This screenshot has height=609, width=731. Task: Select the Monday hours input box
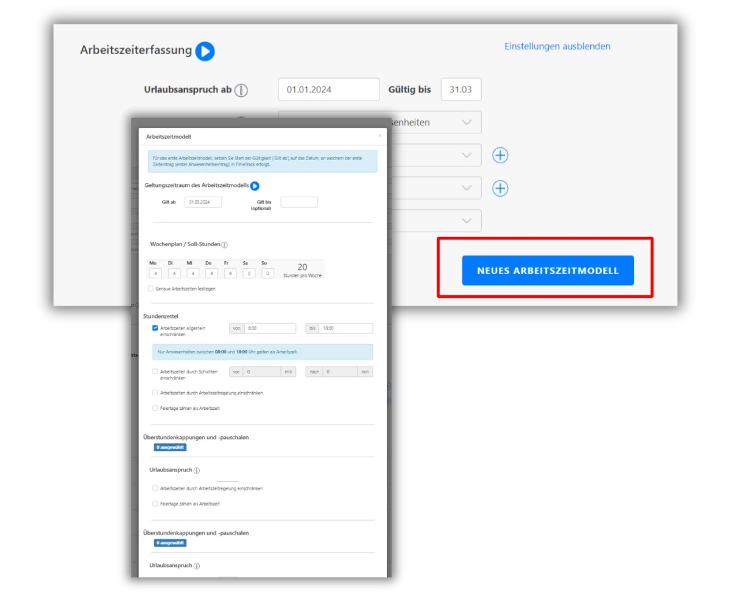pyautogui.click(x=155, y=273)
